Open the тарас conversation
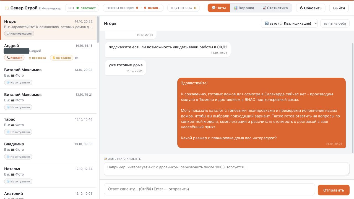 pyautogui.click(x=49, y=126)
